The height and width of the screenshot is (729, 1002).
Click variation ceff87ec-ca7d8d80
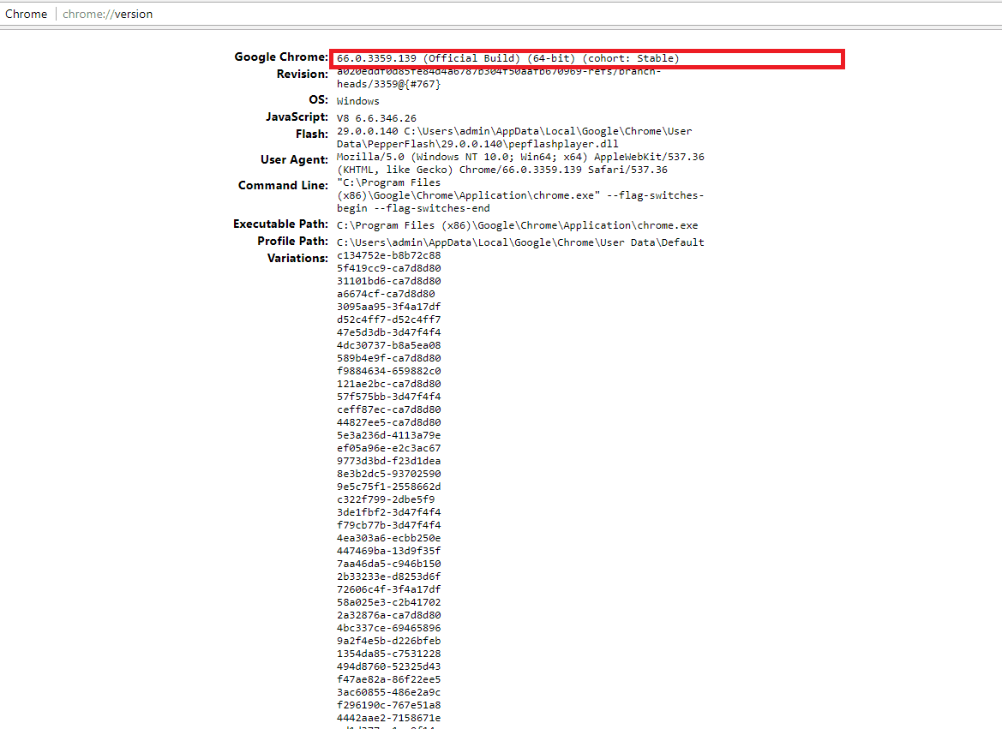[388, 409]
